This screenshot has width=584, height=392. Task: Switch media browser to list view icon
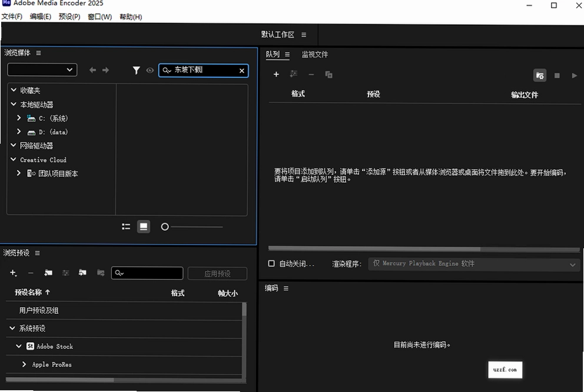point(126,226)
